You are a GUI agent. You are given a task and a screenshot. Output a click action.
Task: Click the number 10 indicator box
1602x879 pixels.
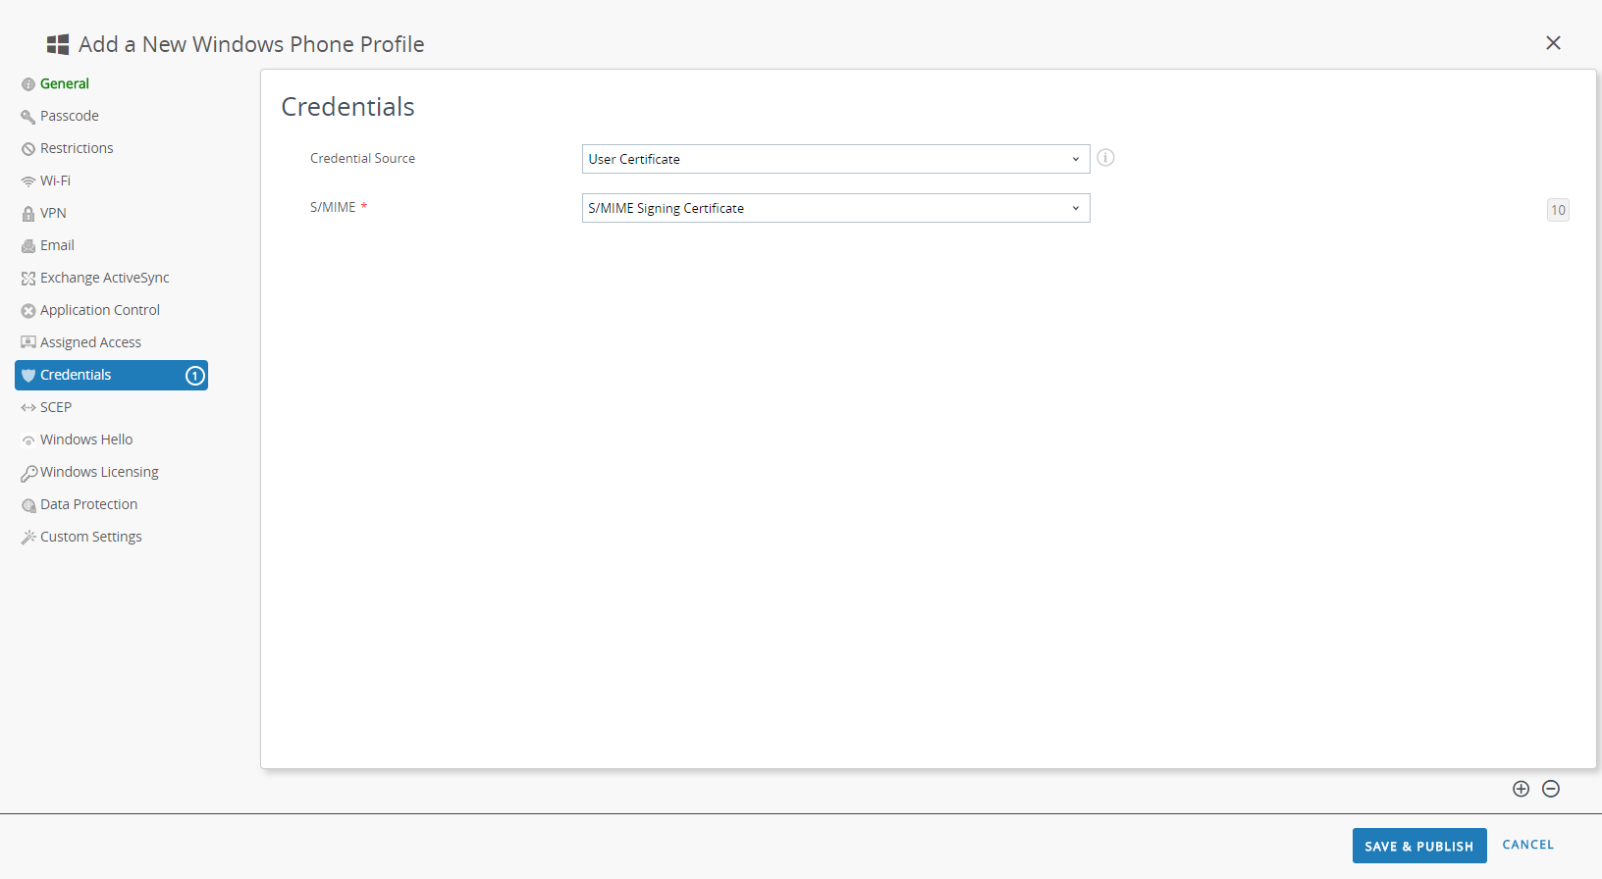click(x=1558, y=210)
